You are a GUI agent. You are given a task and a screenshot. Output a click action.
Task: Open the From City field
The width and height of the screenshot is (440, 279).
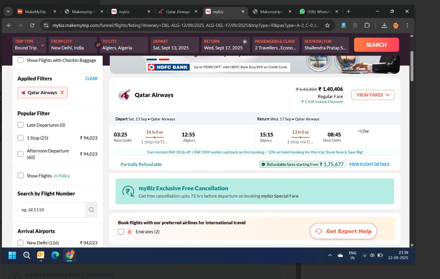coord(73,45)
